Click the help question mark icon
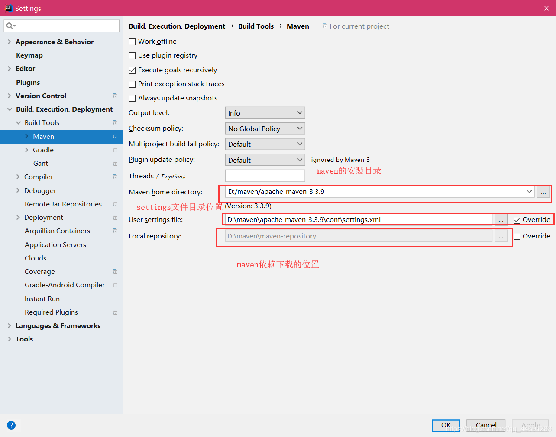Image resolution: width=556 pixels, height=437 pixels. (x=11, y=425)
